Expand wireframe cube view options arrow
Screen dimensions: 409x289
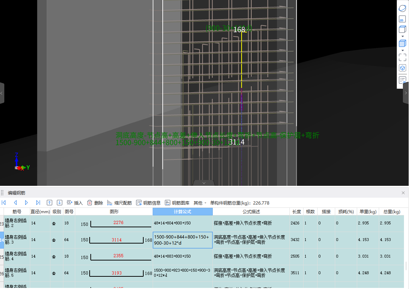coord(403,36)
